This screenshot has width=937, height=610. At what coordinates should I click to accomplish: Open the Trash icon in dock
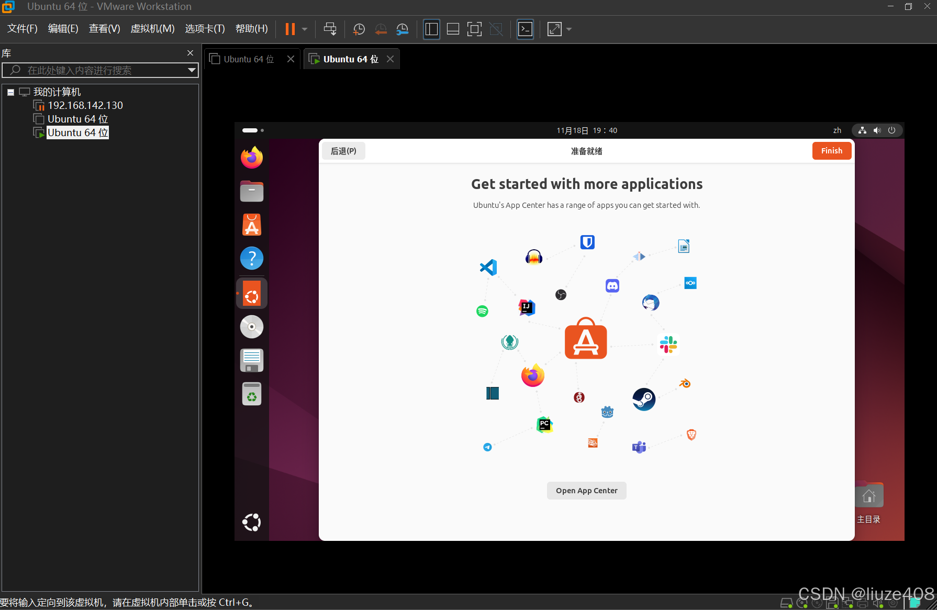pos(252,394)
